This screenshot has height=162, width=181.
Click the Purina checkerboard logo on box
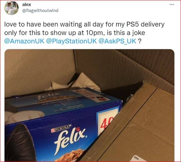(52, 130)
